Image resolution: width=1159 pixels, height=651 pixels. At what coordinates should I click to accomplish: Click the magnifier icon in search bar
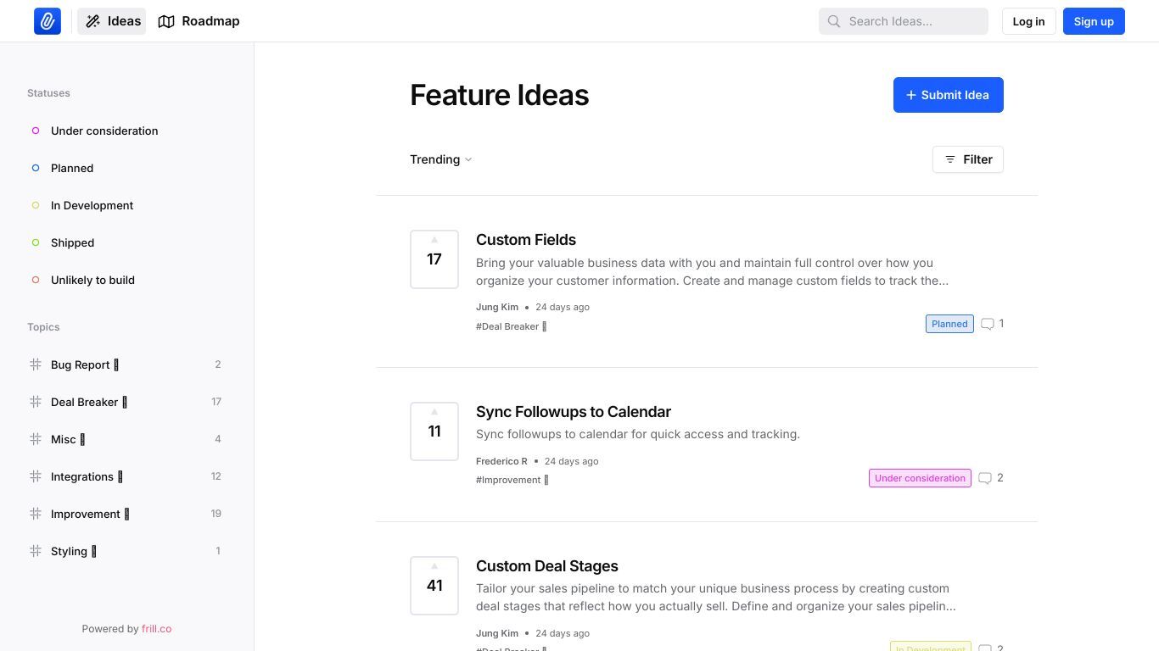(x=834, y=21)
